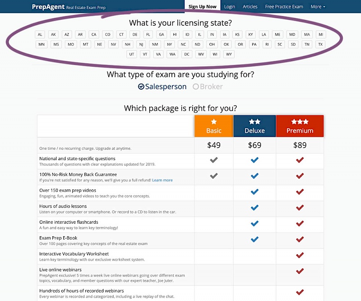Choose the NY state button
Viewport: 361px width, 301px height.
[x=169, y=44]
